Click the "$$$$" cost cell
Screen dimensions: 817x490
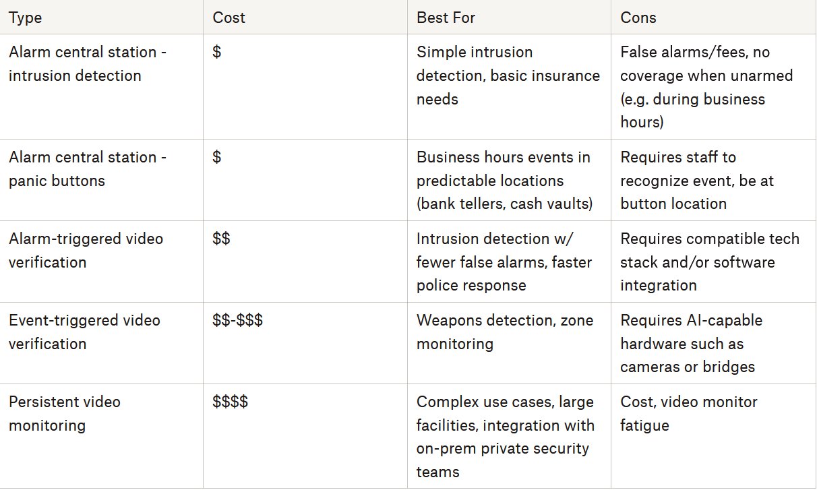305,436
